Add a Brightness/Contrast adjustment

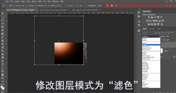pyautogui.click(x=149, y=17)
